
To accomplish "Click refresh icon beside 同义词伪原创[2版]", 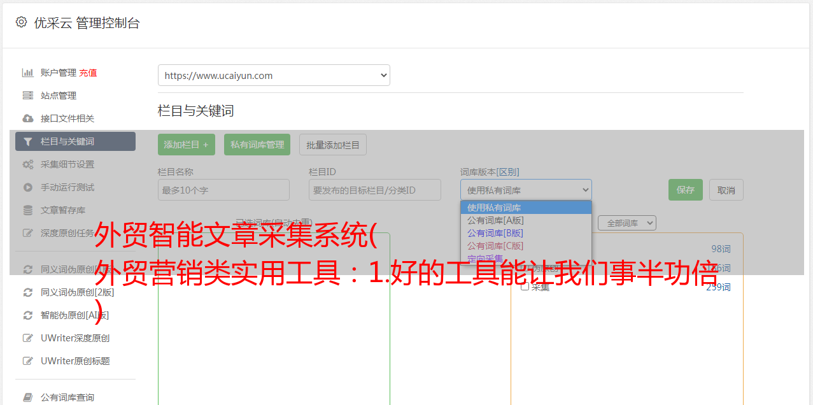I will (x=27, y=292).
